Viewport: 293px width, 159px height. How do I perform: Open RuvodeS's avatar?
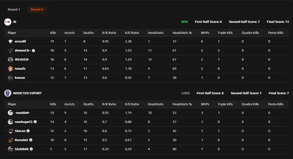tap(10, 140)
